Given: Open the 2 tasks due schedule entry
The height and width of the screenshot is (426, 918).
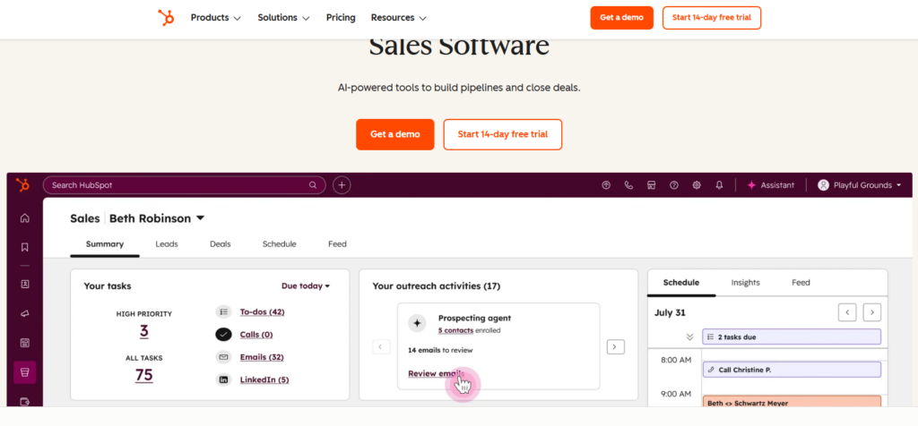Looking at the screenshot, I should click(792, 337).
